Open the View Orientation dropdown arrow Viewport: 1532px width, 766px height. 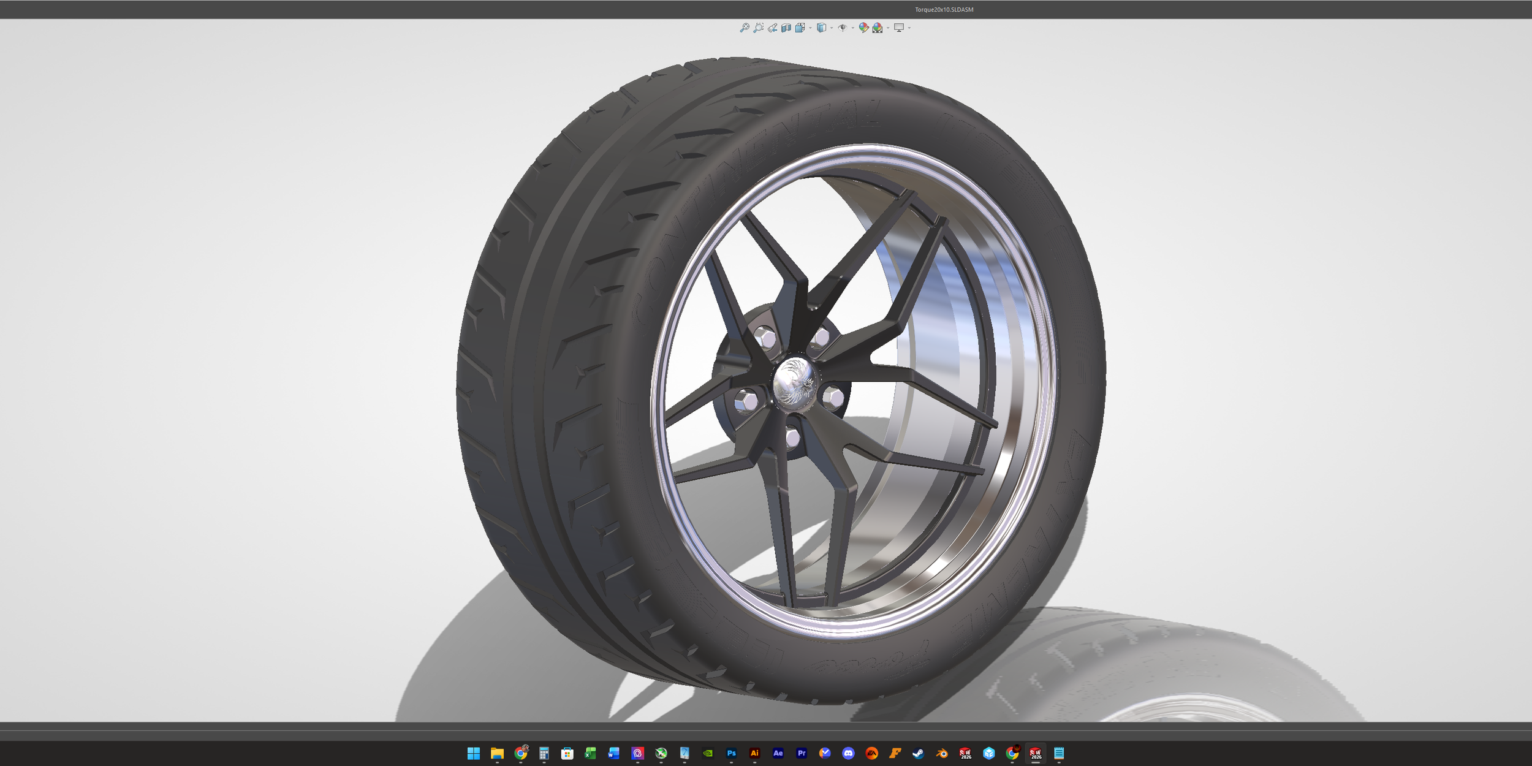[810, 28]
